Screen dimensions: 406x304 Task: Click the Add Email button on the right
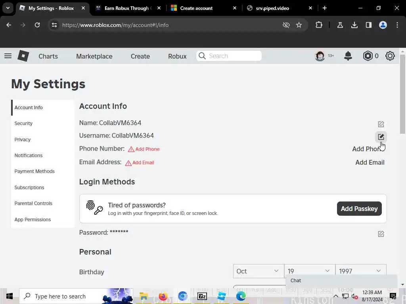370,162
